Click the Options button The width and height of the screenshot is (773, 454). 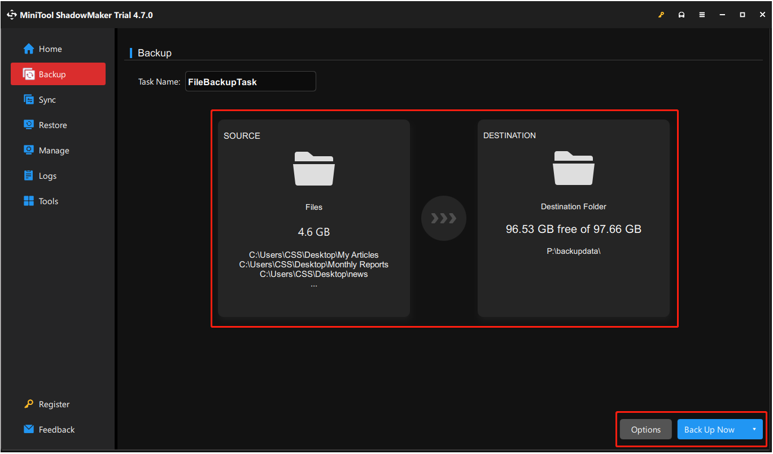645,429
